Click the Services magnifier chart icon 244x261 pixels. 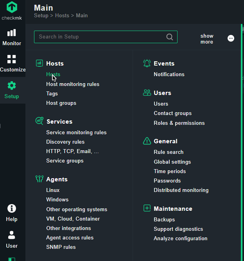[x=39, y=121]
